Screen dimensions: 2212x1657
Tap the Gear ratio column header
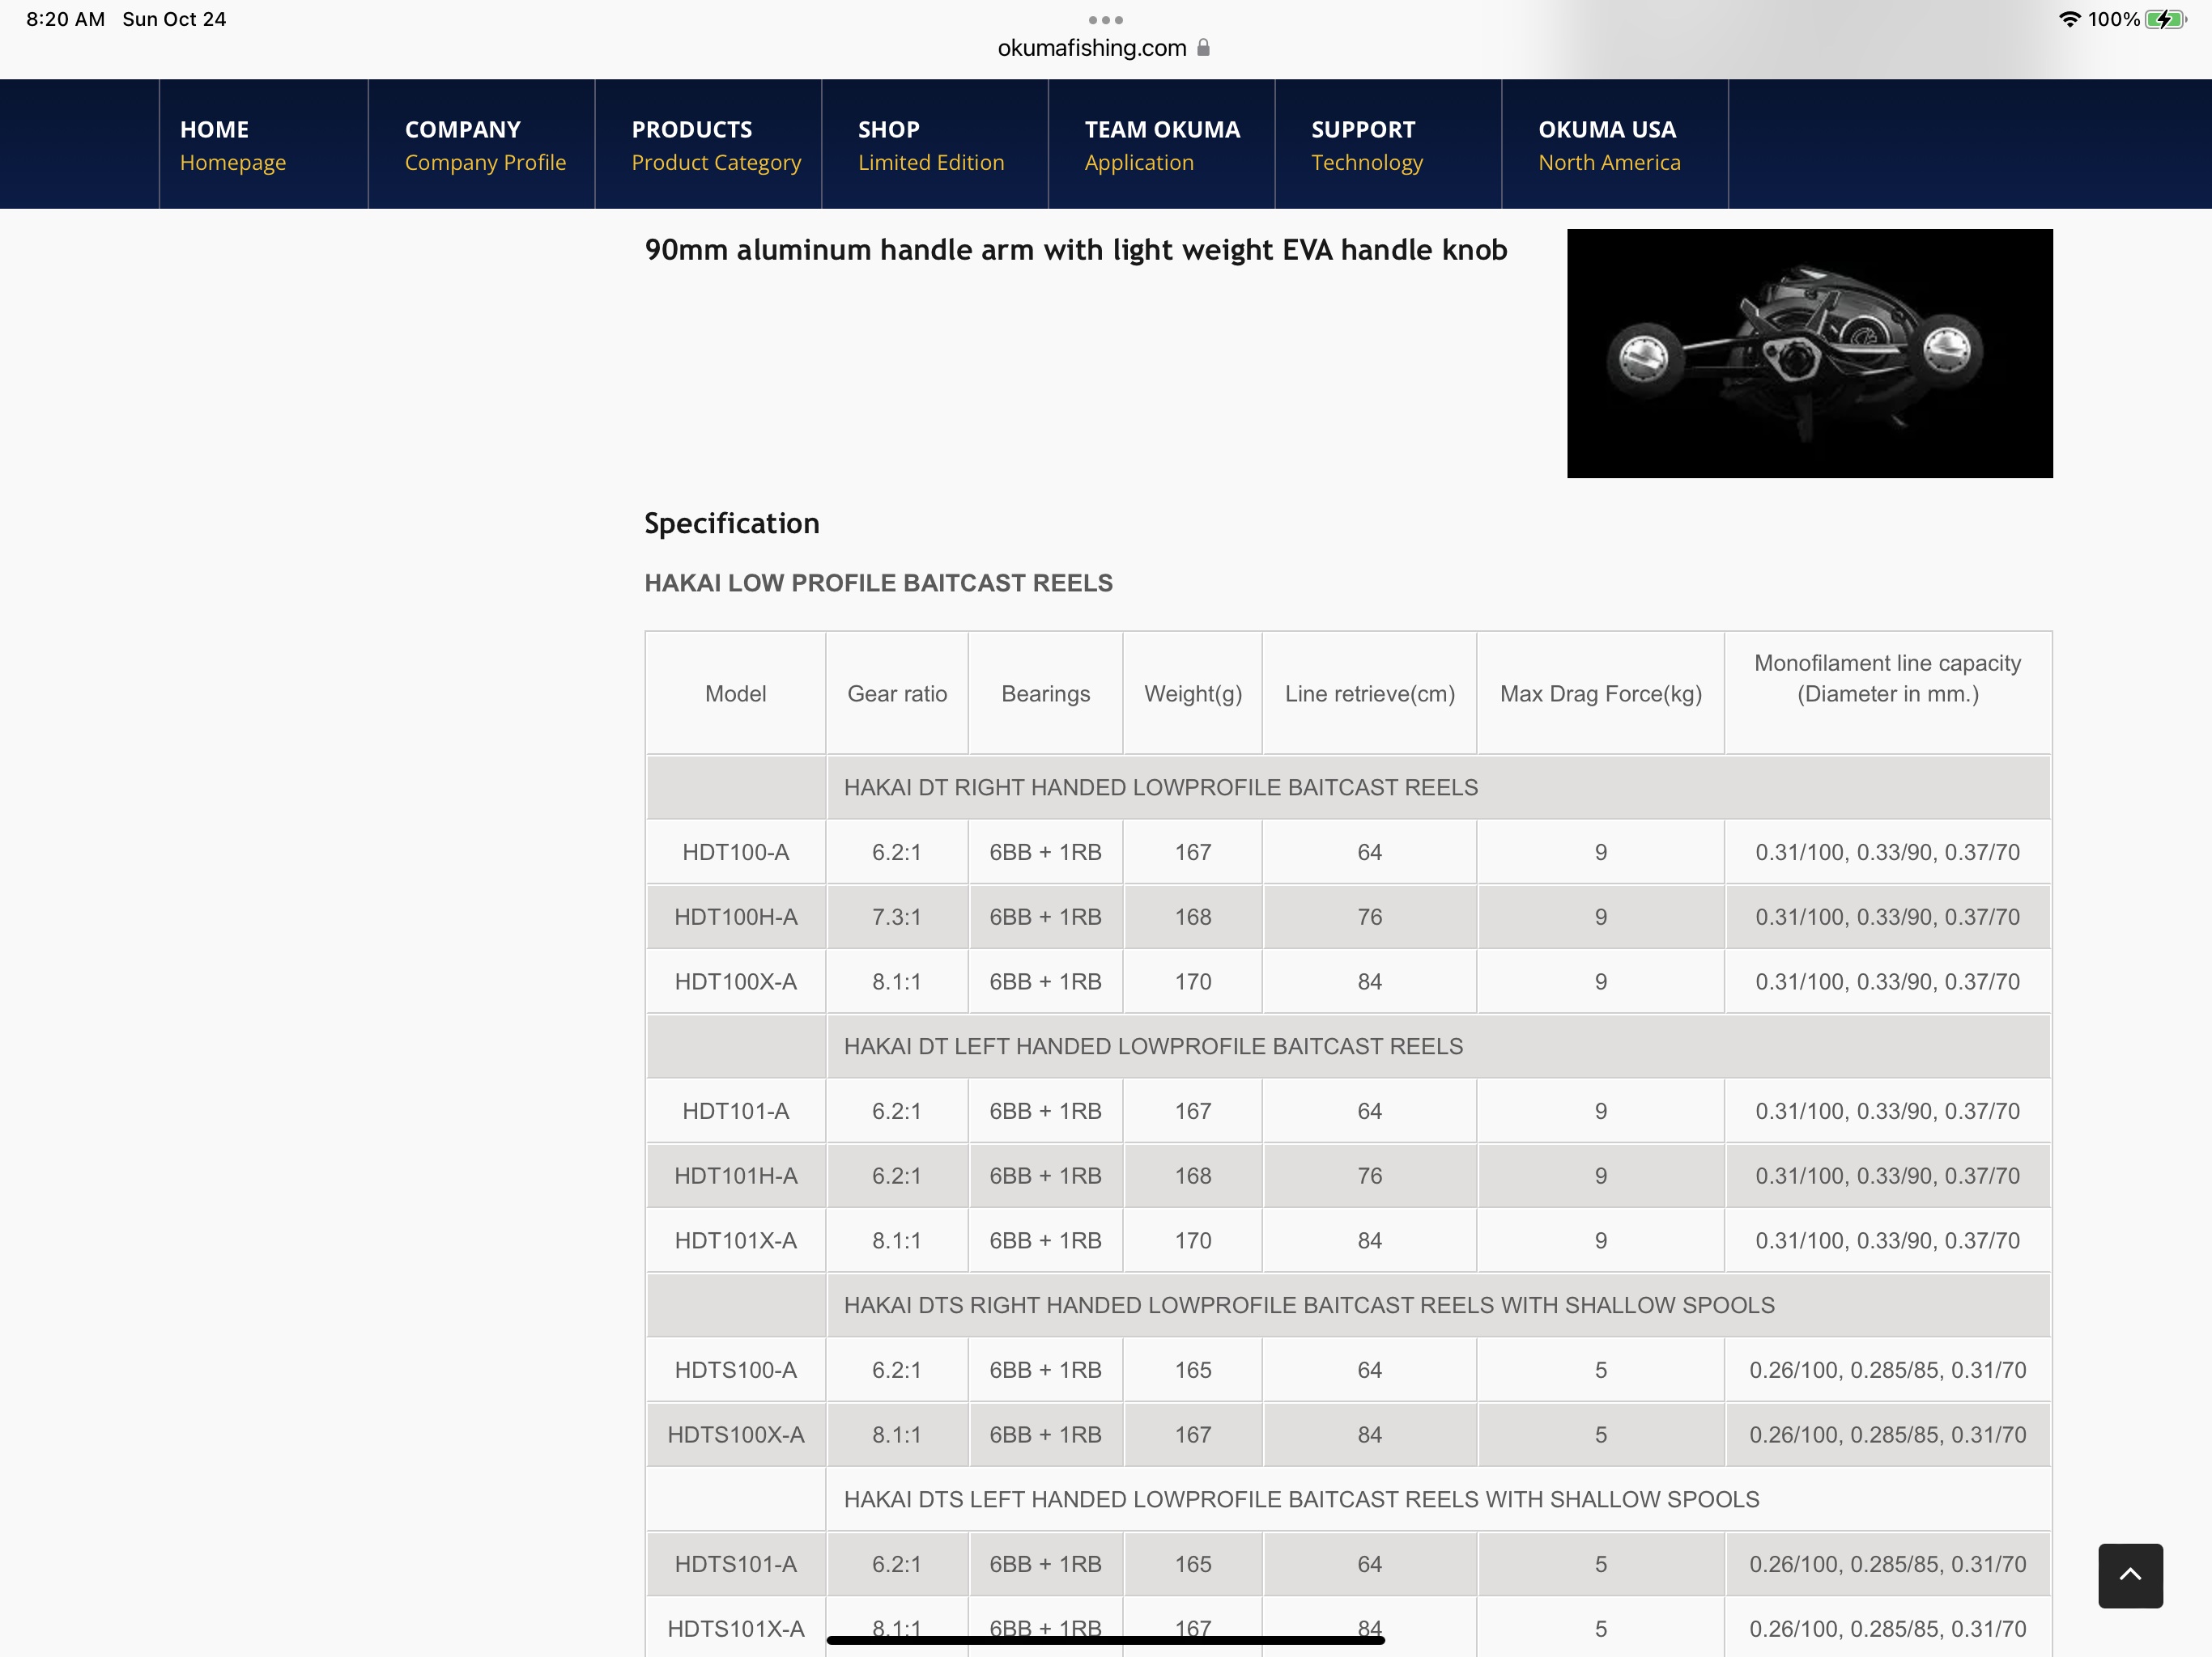tap(897, 693)
